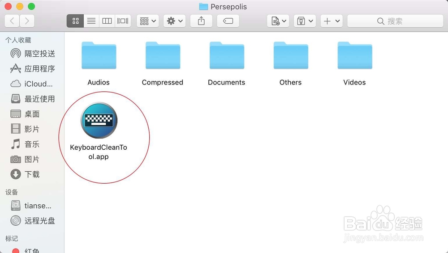Screen dimensions: 448x253
Task: Click the Others folder label
Action: coord(291,82)
